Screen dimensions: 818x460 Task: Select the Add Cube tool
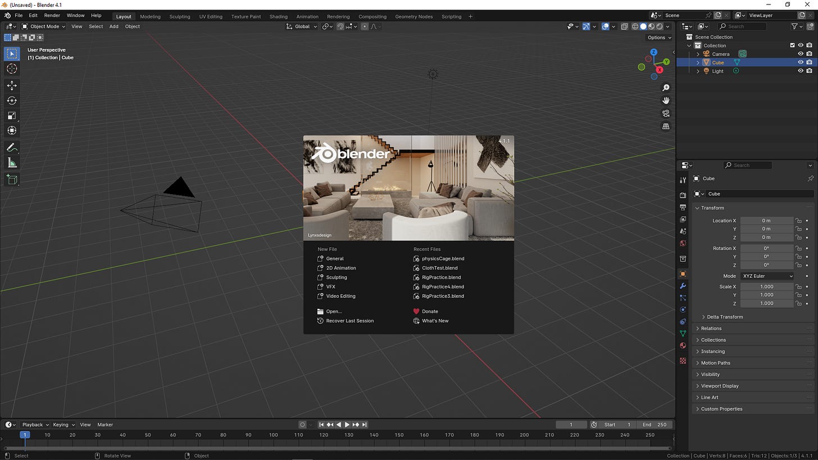[12, 180]
